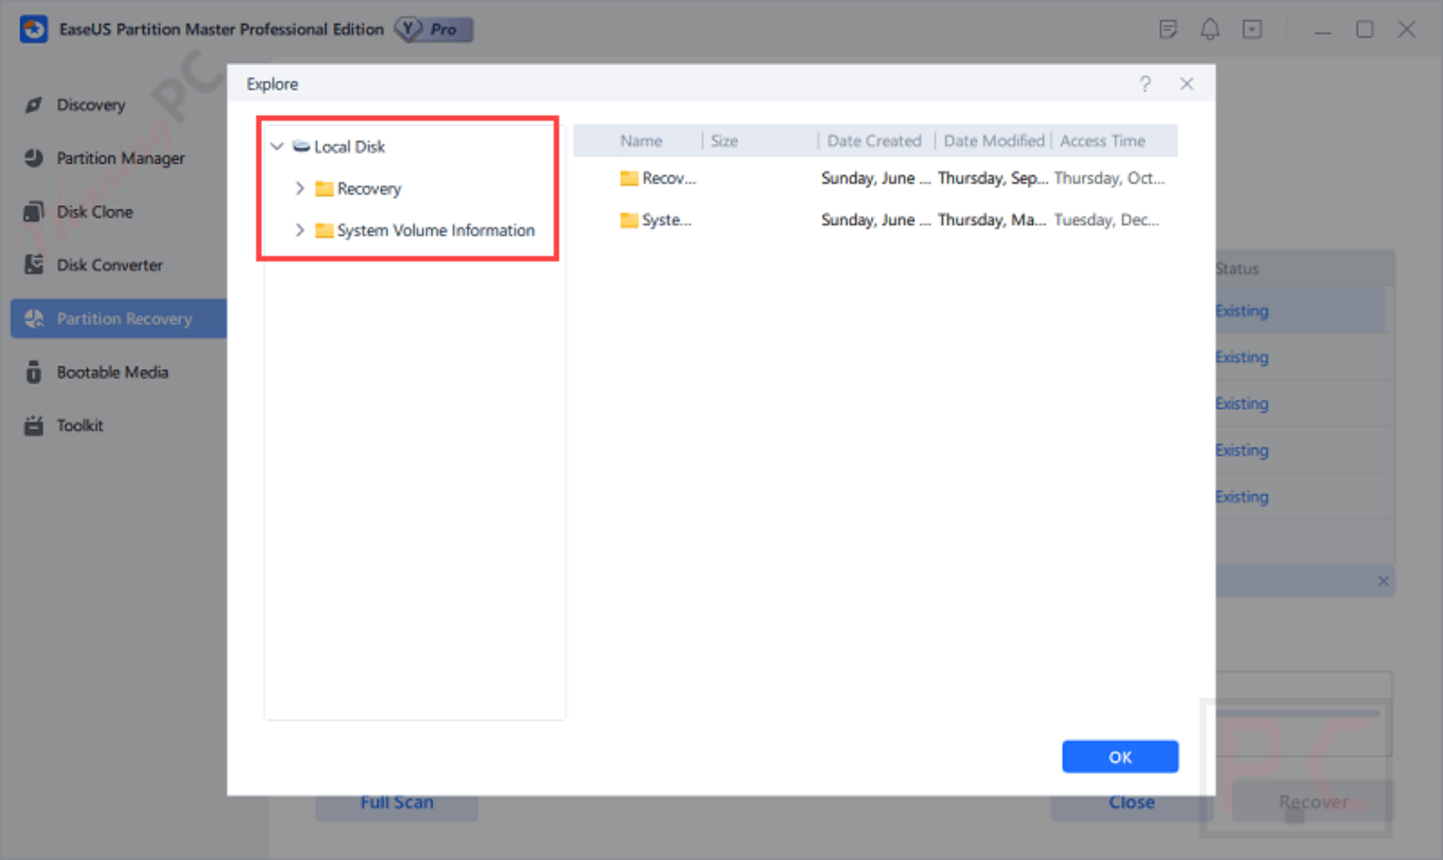Sort files by Size column
The width and height of the screenshot is (1443, 860).
pyautogui.click(x=724, y=140)
